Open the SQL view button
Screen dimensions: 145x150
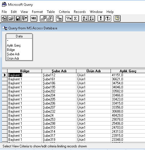[x=34, y=18]
